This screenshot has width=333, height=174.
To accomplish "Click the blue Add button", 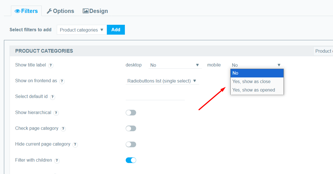I will [x=116, y=30].
